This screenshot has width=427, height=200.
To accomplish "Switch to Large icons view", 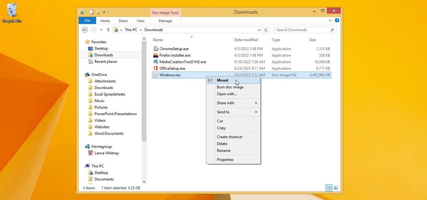I will pos(336,188).
